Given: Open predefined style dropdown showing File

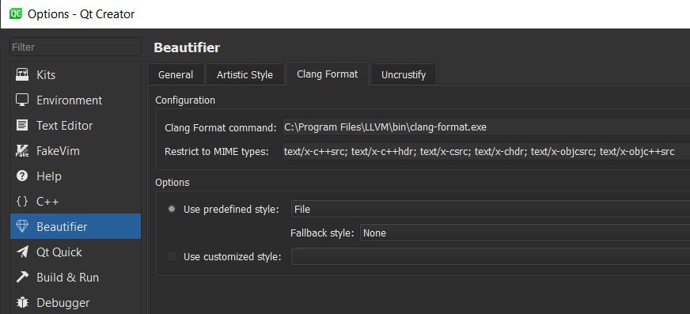Looking at the screenshot, I should [x=491, y=210].
